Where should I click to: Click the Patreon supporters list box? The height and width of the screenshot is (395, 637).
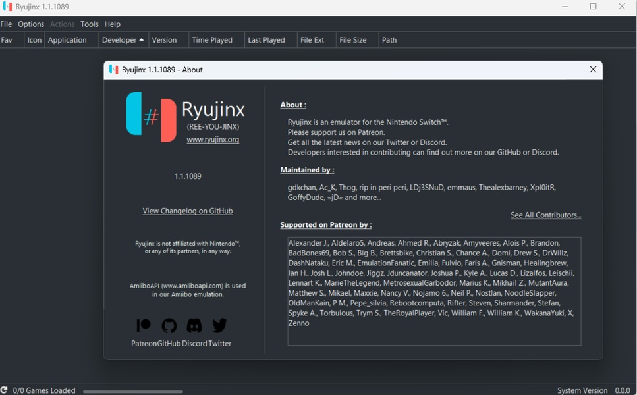[434, 291]
